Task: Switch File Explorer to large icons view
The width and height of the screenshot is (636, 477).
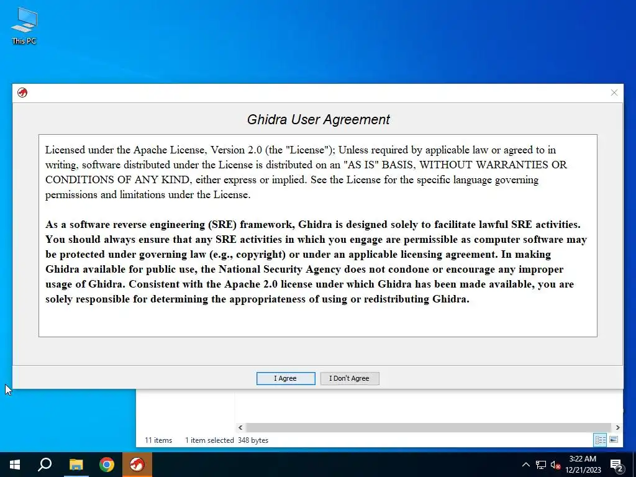Action: point(614,440)
